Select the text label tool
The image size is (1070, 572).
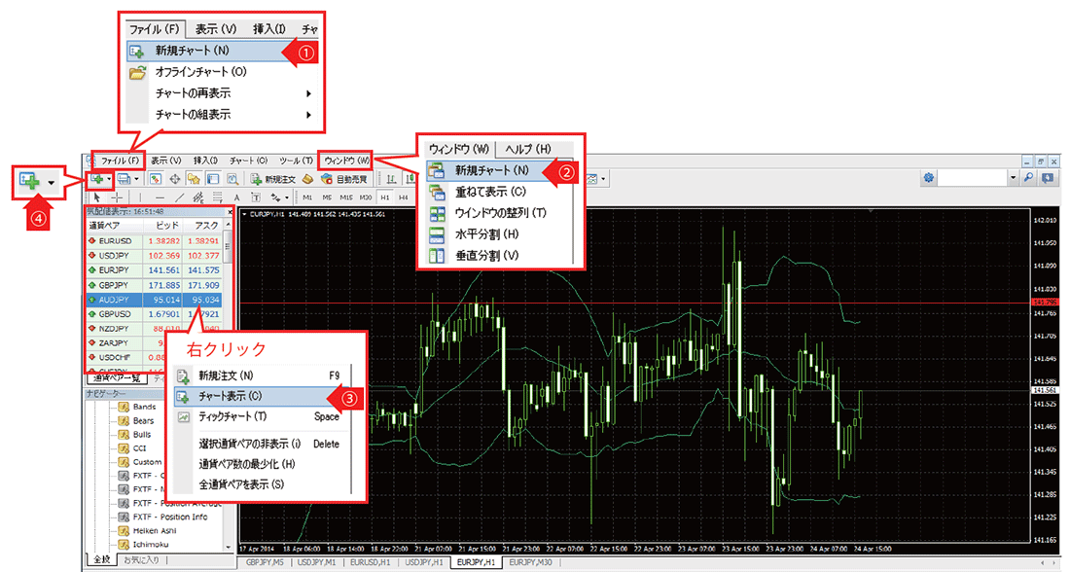click(x=255, y=197)
